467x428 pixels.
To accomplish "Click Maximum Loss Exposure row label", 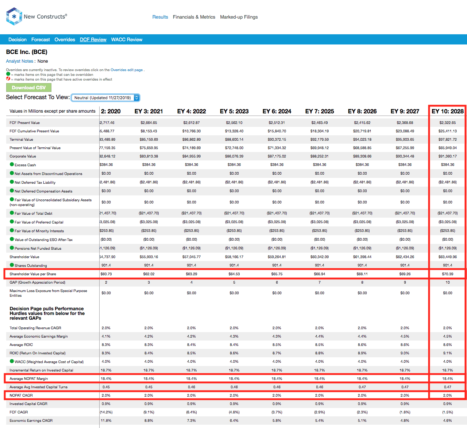I will click(x=49, y=293).
